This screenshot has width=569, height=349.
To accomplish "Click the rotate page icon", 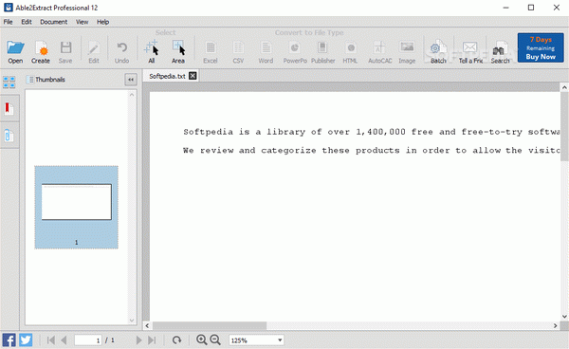I will tap(176, 340).
